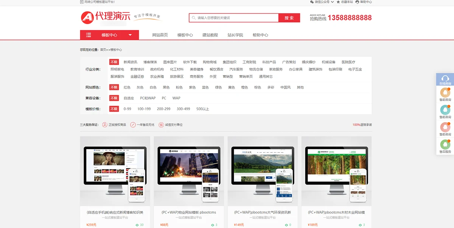
Task: Select 蓝色 website color option
Action: click(205, 87)
